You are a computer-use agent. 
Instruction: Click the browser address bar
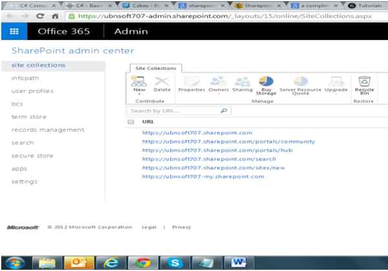pyautogui.click(x=225, y=16)
